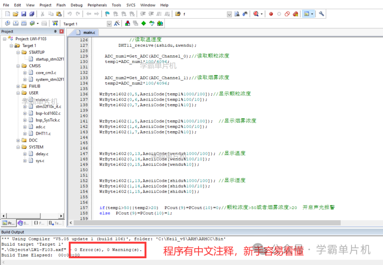Expand the DOC folder
Image resolution: width=383 pixels, height=265 pixels.
click(x=18, y=140)
